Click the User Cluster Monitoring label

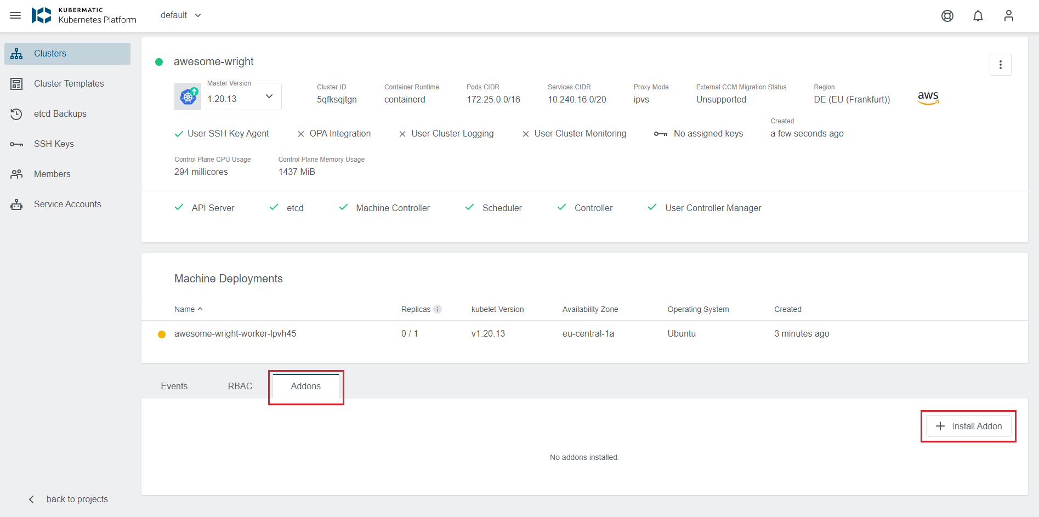coord(580,133)
